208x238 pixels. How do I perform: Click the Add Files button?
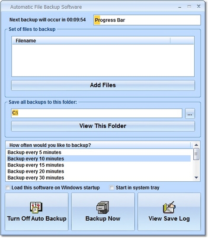coord(103,85)
